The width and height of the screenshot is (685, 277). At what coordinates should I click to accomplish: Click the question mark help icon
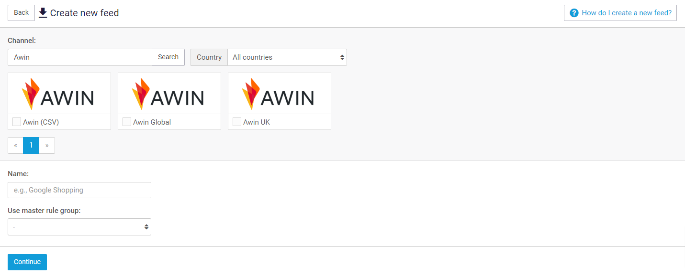(x=574, y=13)
